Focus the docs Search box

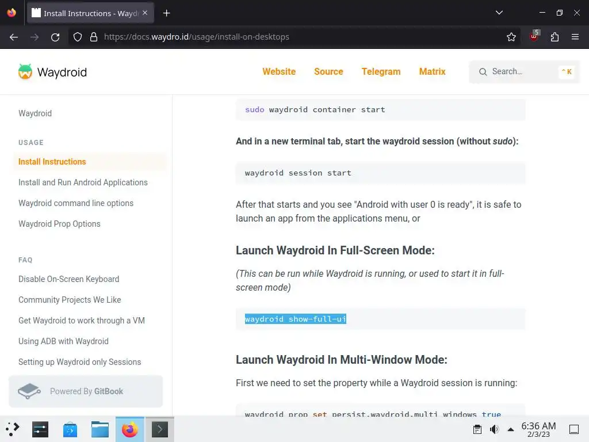click(524, 72)
